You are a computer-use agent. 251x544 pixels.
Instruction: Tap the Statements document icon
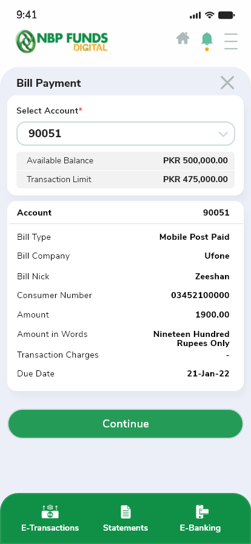[125, 512]
